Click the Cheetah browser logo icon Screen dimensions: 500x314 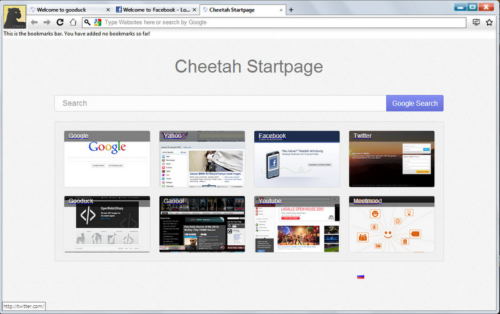pos(14,17)
